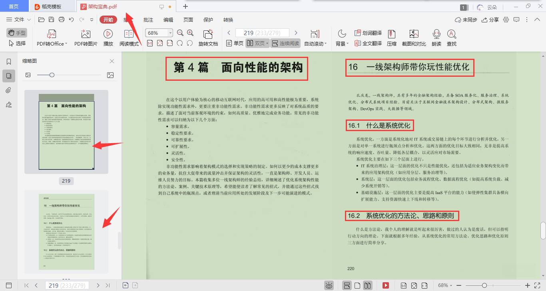
Task: Expand the 自动滚动 dropdown
Action: click(325, 44)
